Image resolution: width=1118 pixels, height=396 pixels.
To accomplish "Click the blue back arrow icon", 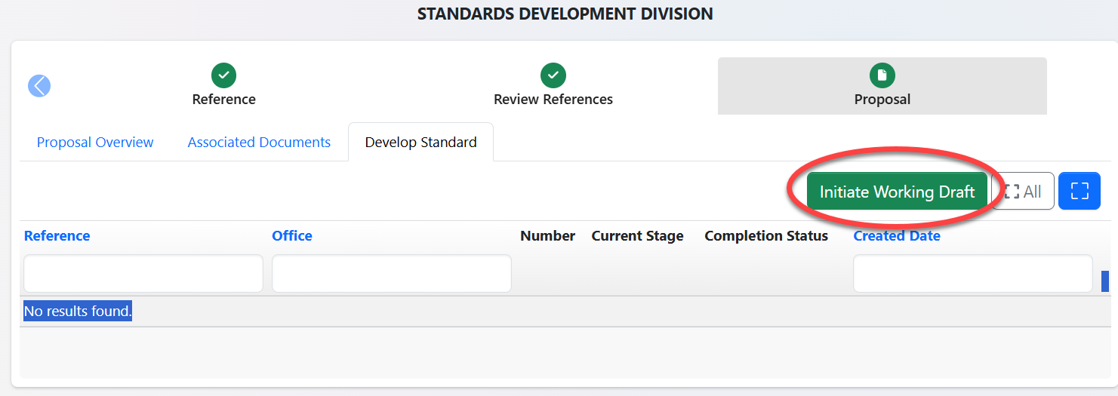I will 39,86.
